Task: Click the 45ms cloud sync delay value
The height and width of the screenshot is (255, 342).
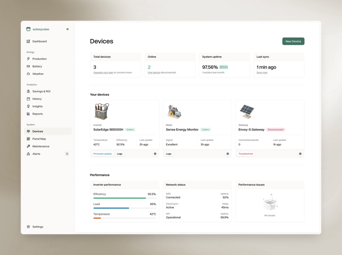Action: 225,207
